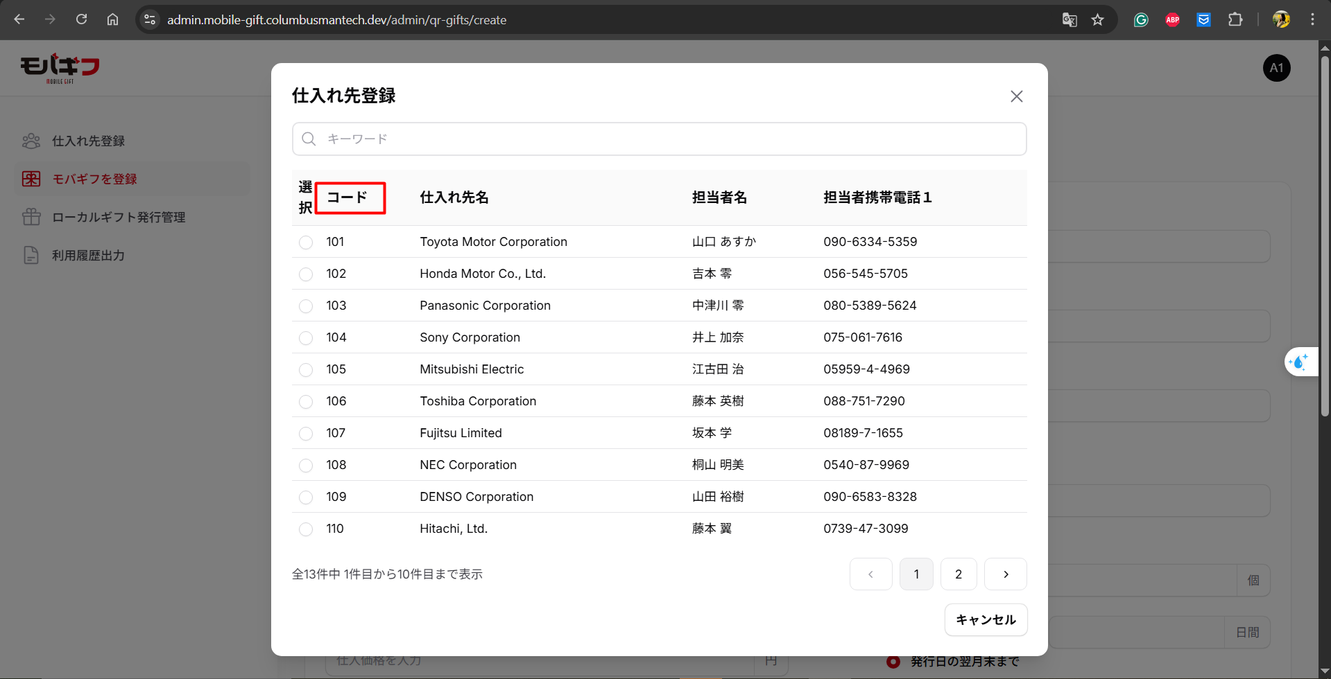Screen dimensions: 1331x679
Task: Close the 仕入れ先登録 dialog with X
Action: tap(1016, 96)
